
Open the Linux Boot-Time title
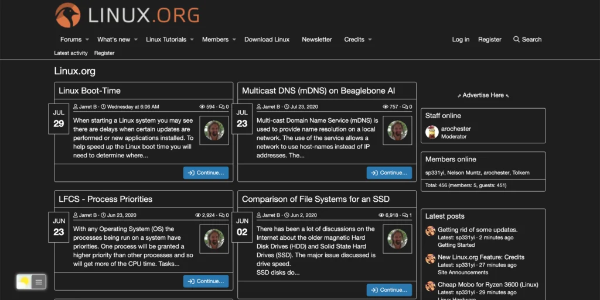click(90, 91)
